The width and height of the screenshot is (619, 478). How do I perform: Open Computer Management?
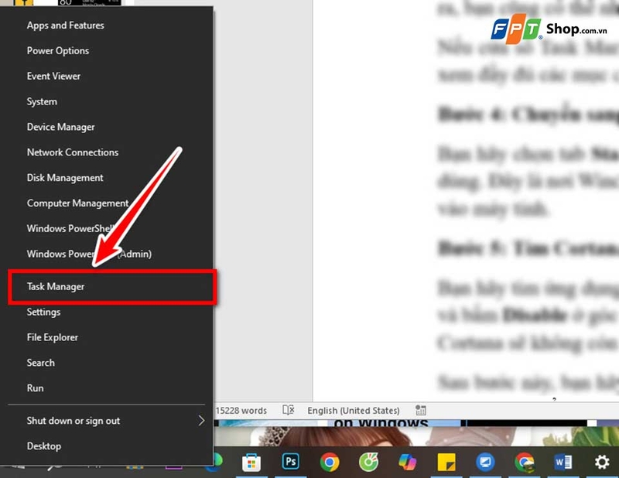coord(107,203)
